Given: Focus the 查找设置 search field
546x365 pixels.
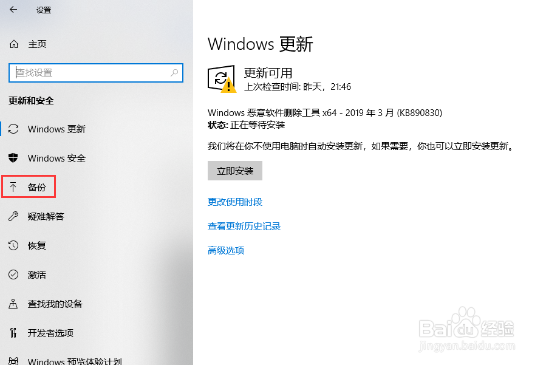Looking at the screenshot, I should click(96, 73).
